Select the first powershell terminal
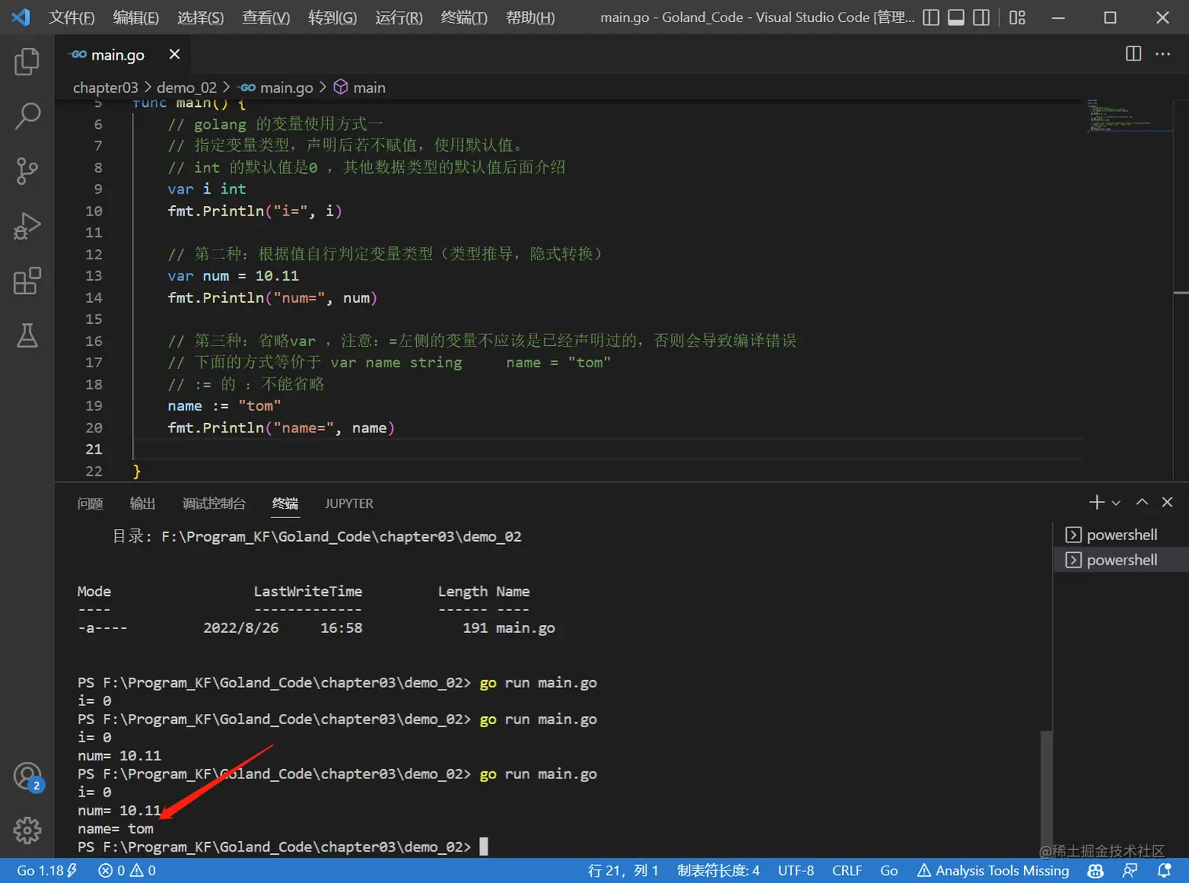Image resolution: width=1189 pixels, height=883 pixels. (1121, 535)
